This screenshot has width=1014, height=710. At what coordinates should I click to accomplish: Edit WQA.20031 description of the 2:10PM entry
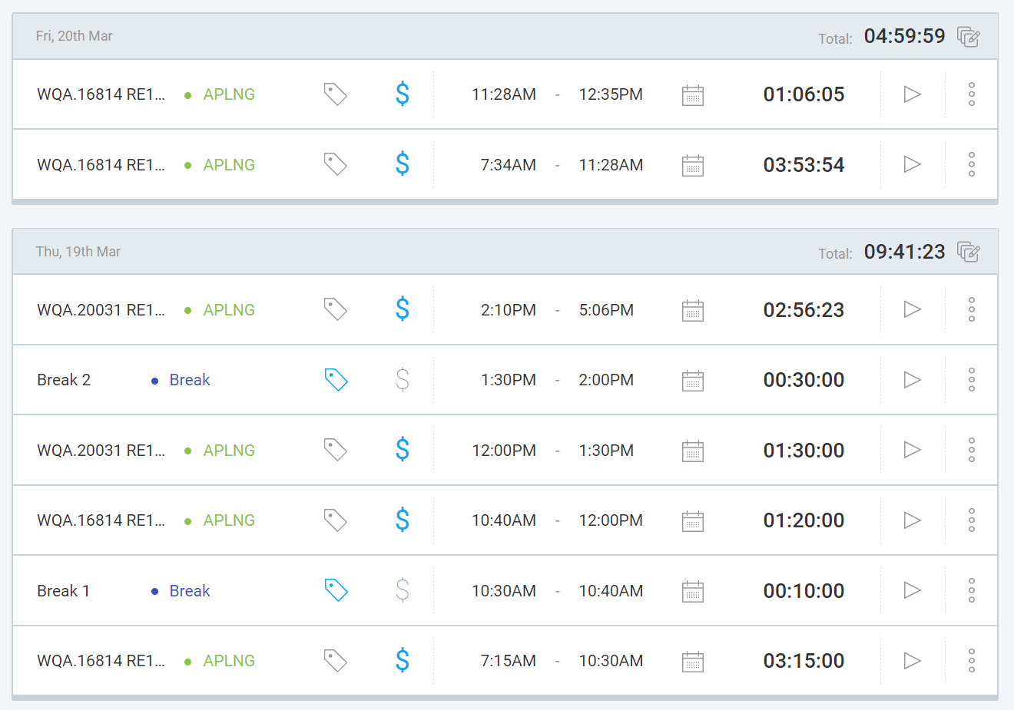[101, 310]
